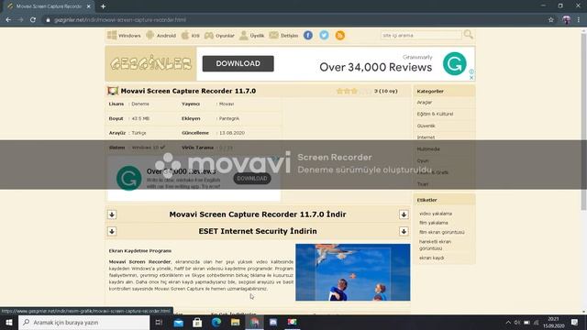Click the star rating for Movavi
587x330 pixels.
pos(354,91)
